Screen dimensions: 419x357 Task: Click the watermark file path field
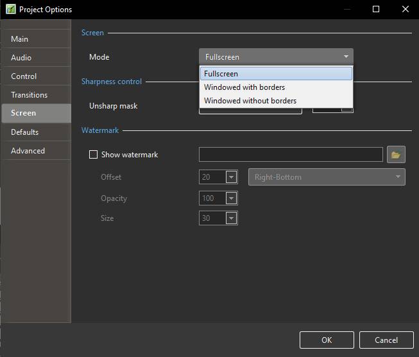pyautogui.click(x=291, y=154)
